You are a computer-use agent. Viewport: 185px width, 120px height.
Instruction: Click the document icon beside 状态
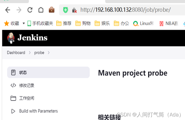[13, 72]
